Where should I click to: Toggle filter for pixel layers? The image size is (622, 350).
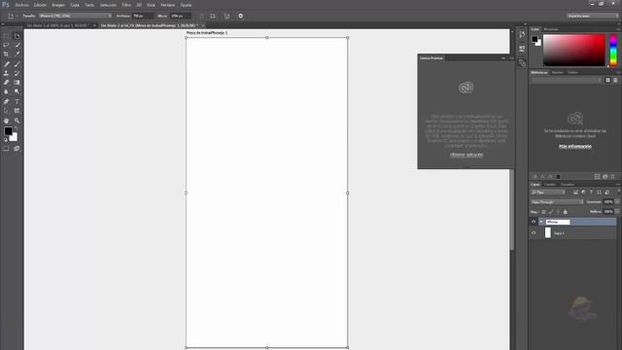575,192
